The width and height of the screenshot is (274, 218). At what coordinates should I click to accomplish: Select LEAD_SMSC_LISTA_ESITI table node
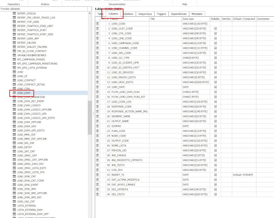coord(31,168)
